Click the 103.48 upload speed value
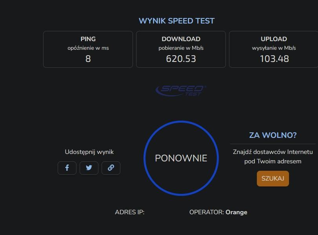 click(x=274, y=59)
